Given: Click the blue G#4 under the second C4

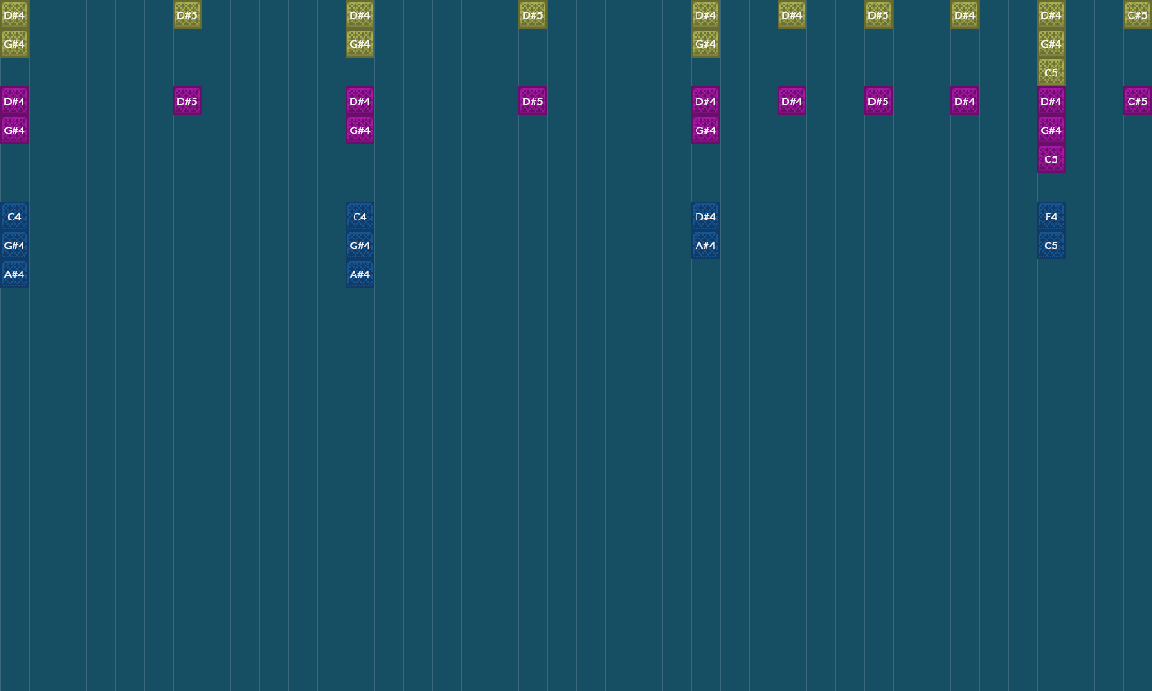Looking at the screenshot, I should tap(360, 245).
